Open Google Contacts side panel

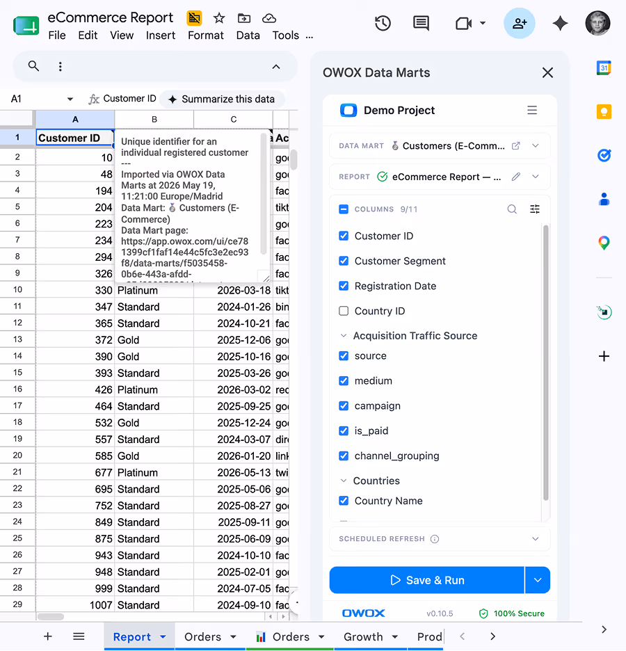(x=604, y=200)
